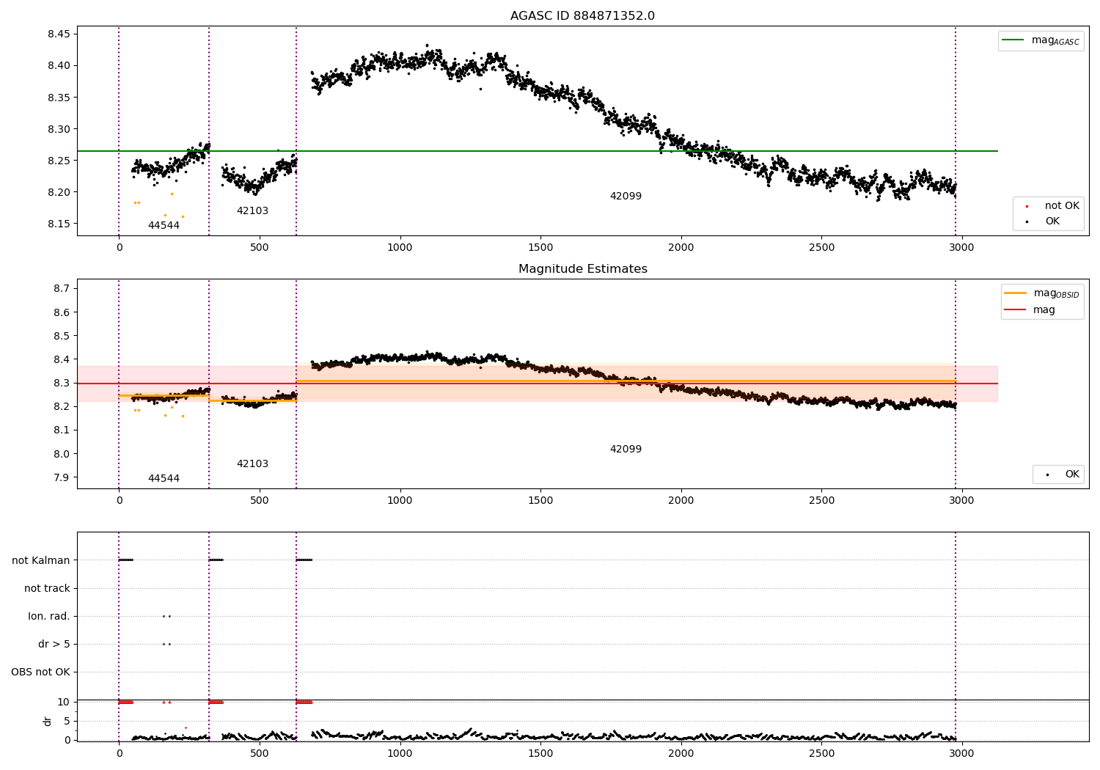Select label 42103 in the Magnitude Estimates plot
Image resolution: width=1100 pixels, height=770 pixels.
pos(252,464)
